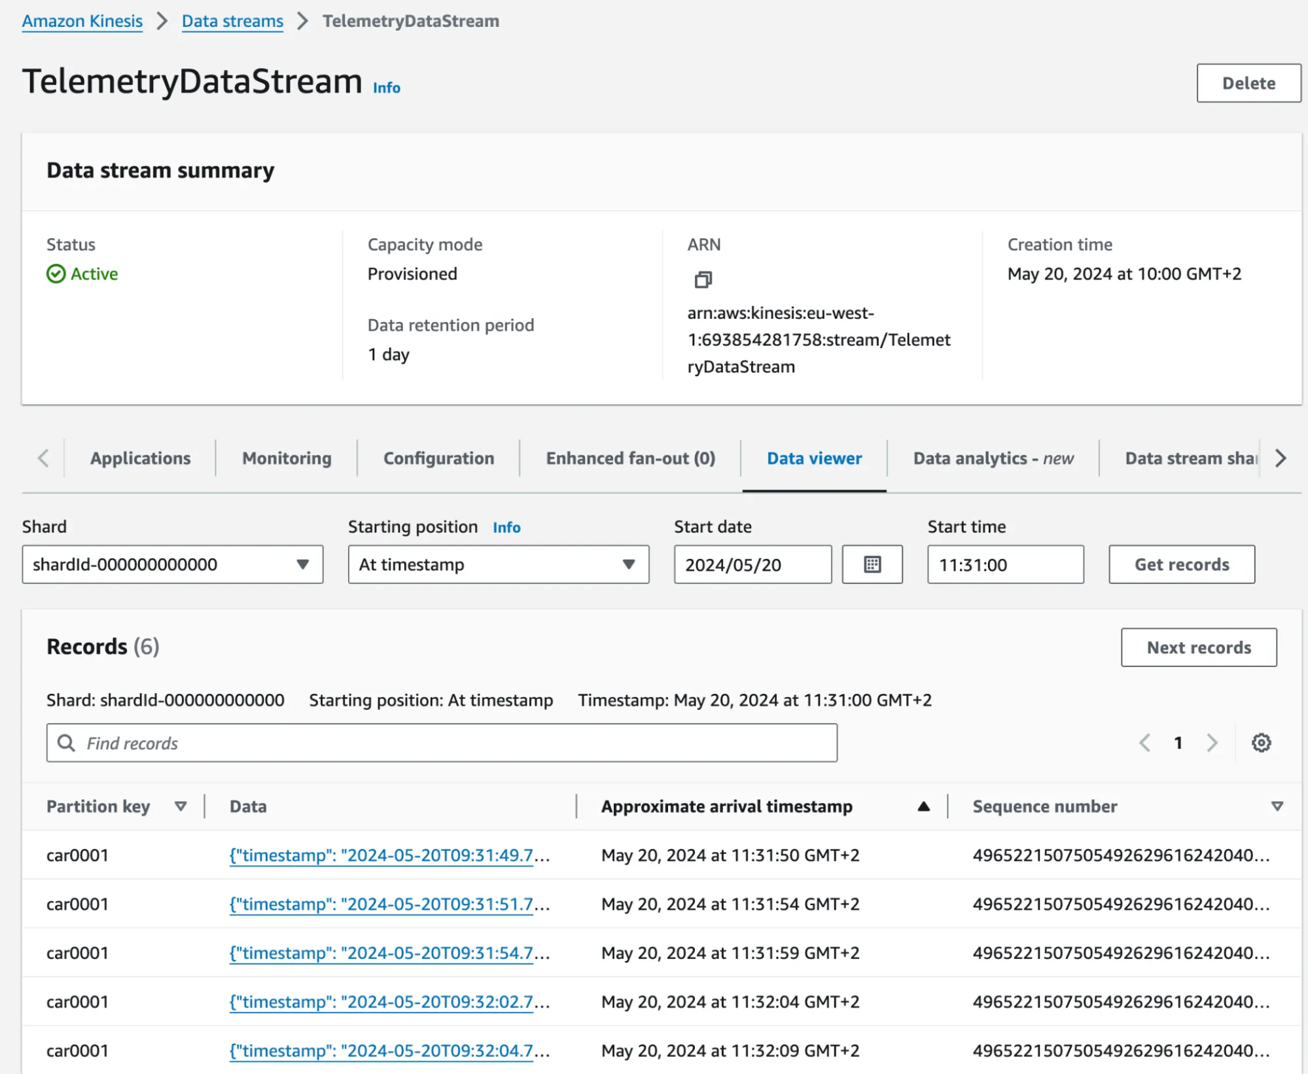
Task: Click the search magnifier in Find records
Action: (x=66, y=743)
